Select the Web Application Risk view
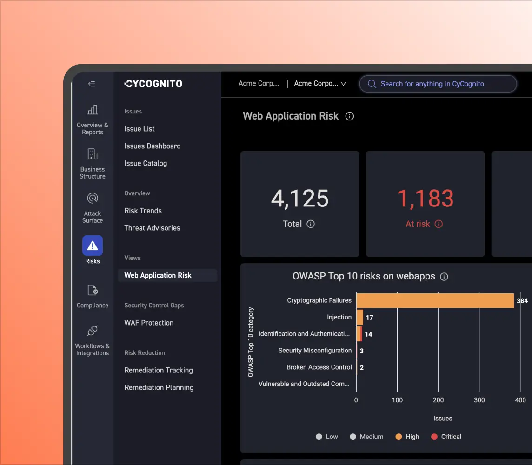Screen dimensions: 532x465 coord(158,275)
